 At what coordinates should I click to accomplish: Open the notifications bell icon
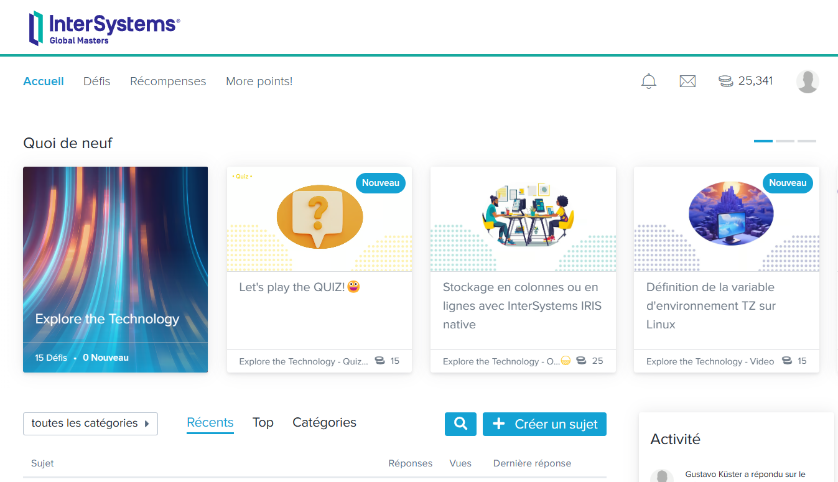pyautogui.click(x=649, y=81)
